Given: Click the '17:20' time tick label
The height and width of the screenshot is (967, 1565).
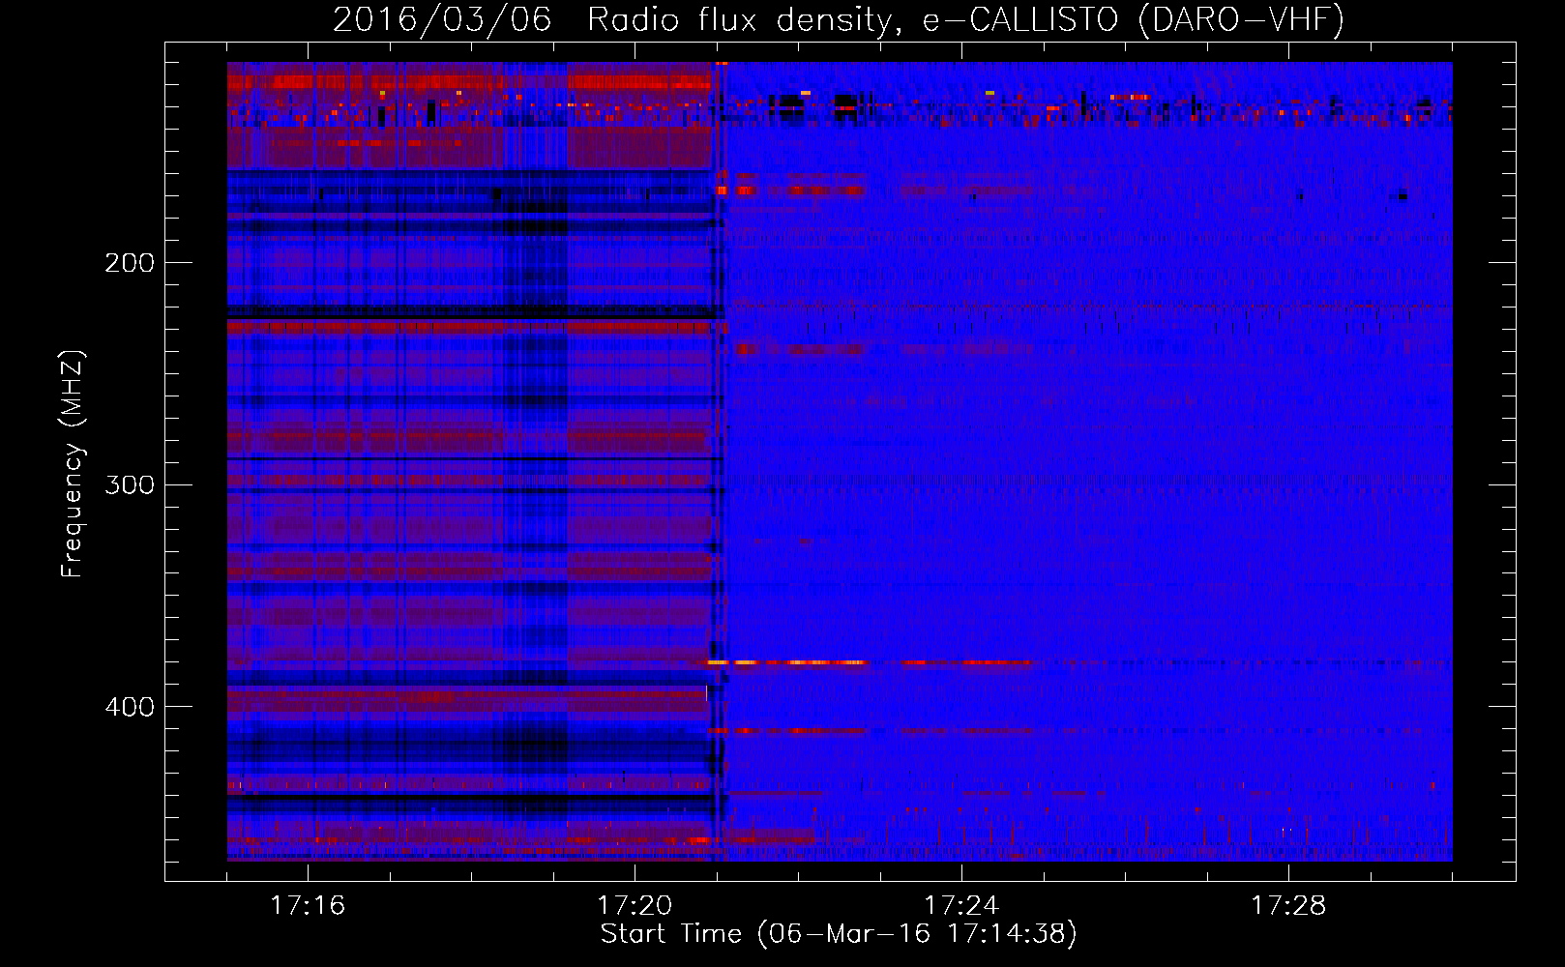Looking at the screenshot, I should pos(635,906).
